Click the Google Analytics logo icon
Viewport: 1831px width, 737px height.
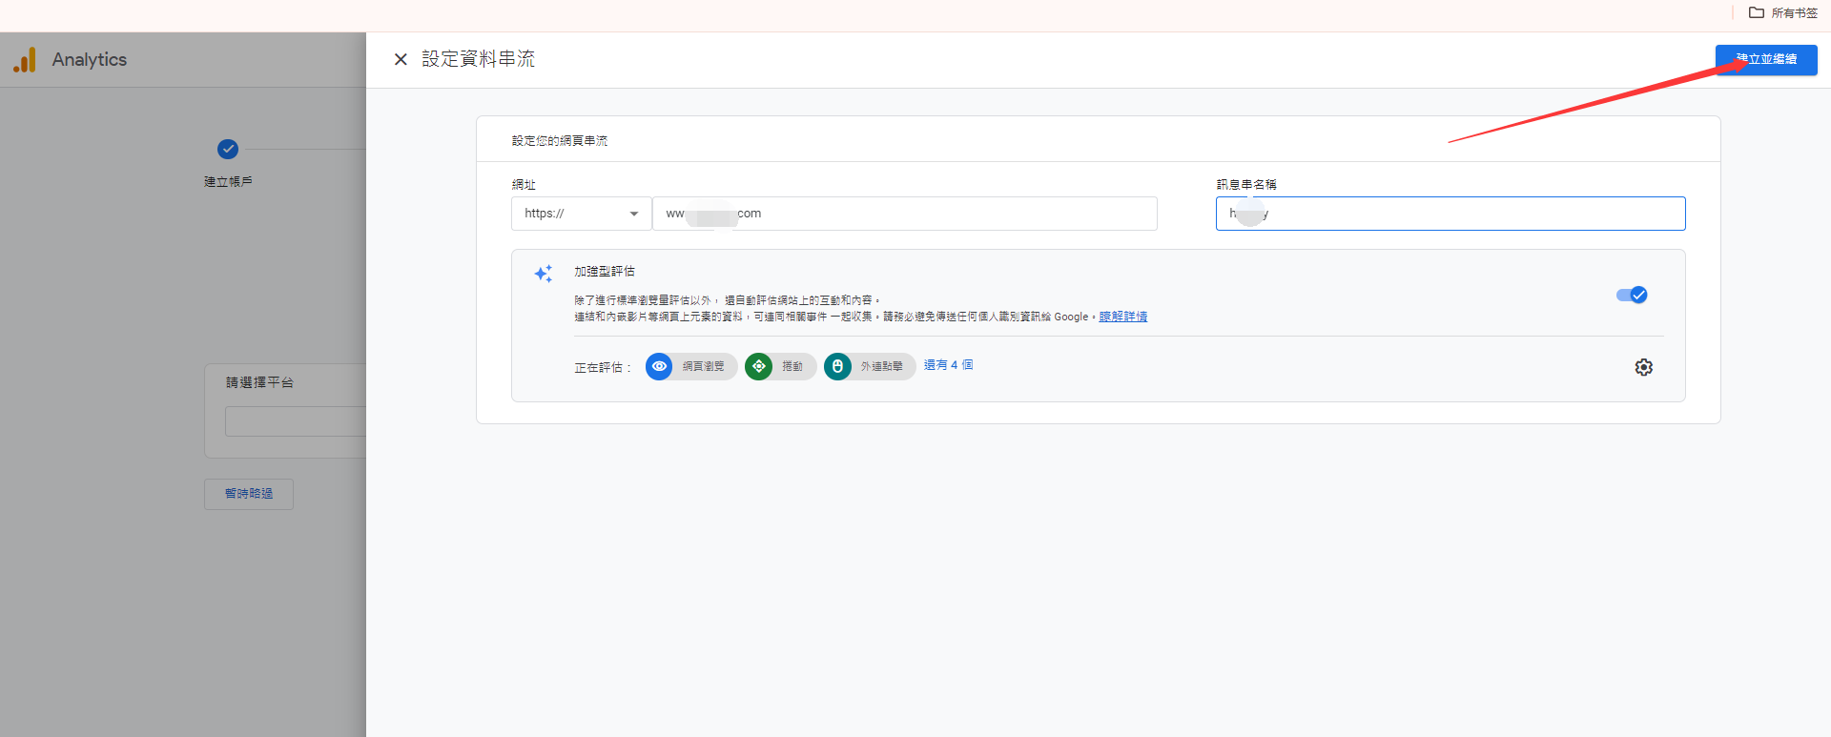(x=25, y=60)
